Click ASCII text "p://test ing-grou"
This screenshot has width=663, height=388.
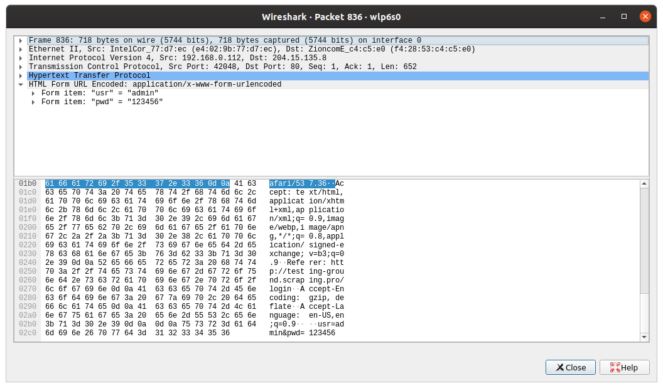[x=306, y=271]
